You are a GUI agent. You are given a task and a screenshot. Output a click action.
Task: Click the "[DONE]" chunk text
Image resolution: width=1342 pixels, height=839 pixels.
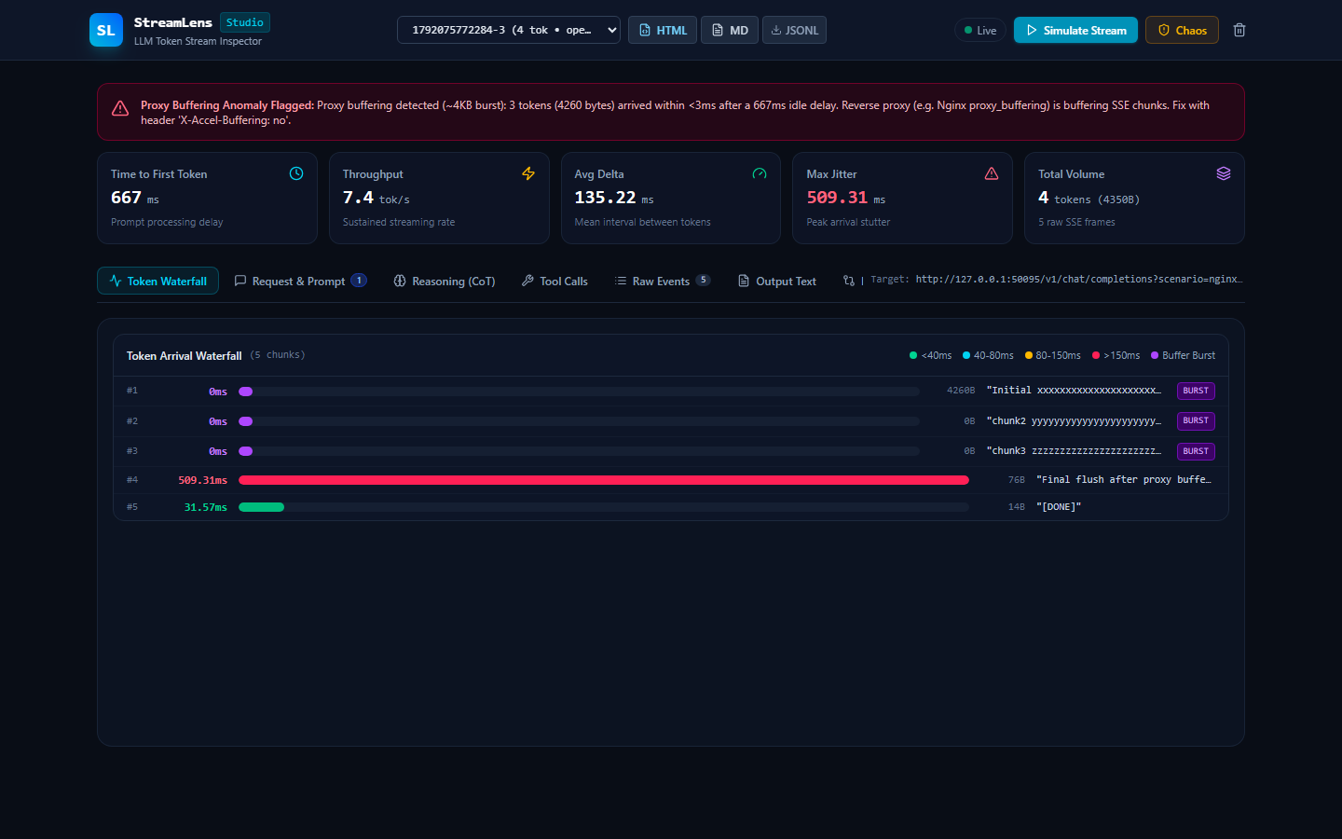pos(1059,507)
